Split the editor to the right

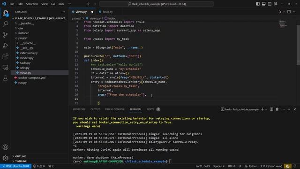pos(289,12)
